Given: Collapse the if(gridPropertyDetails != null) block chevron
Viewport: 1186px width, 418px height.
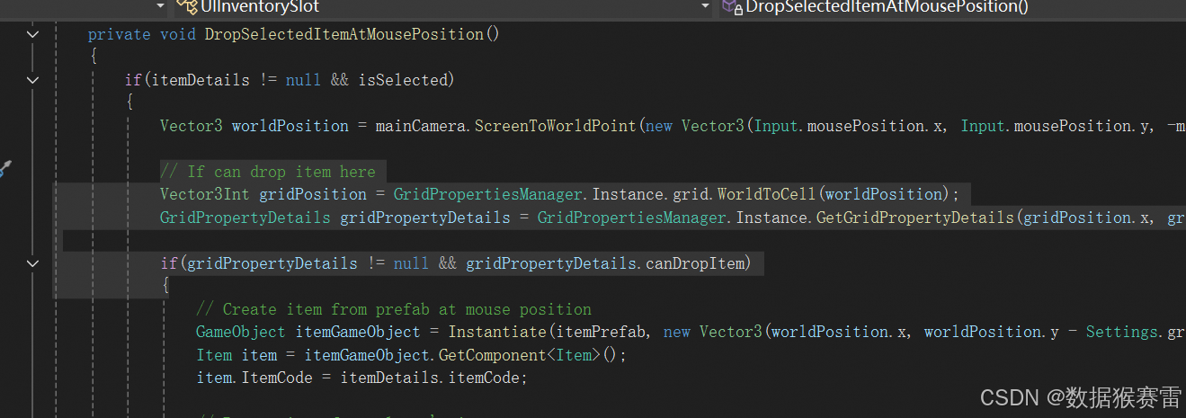Looking at the screenshot, I should click(33, 263).
